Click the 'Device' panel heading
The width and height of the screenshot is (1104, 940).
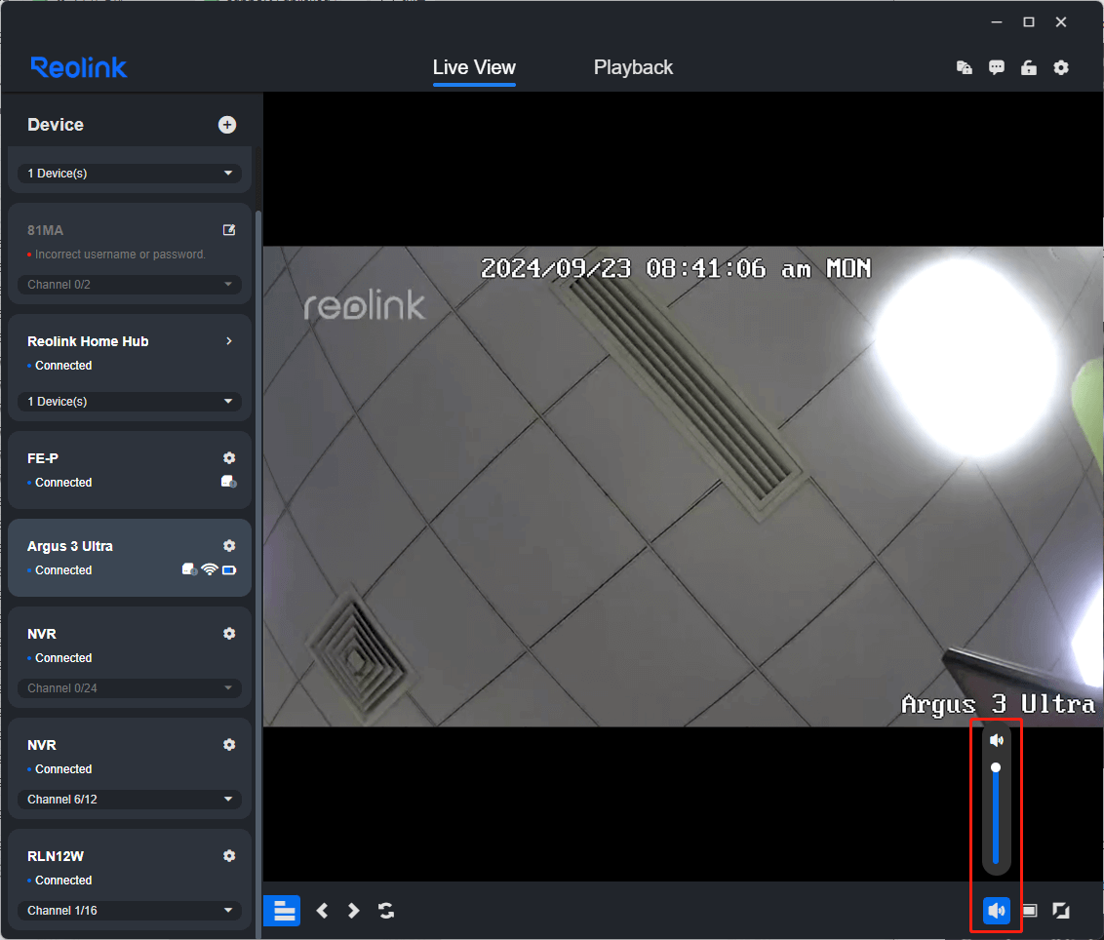(x=56, y=125)
